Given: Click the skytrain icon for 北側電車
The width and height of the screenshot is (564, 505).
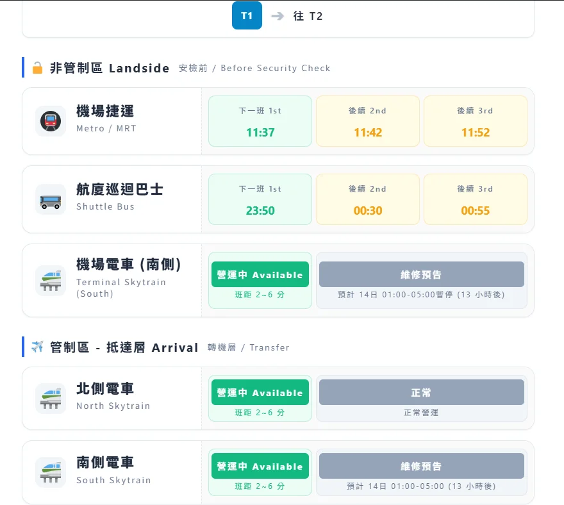Looking at the screenshot, I should pyautogui.click(x=51, y=399).
